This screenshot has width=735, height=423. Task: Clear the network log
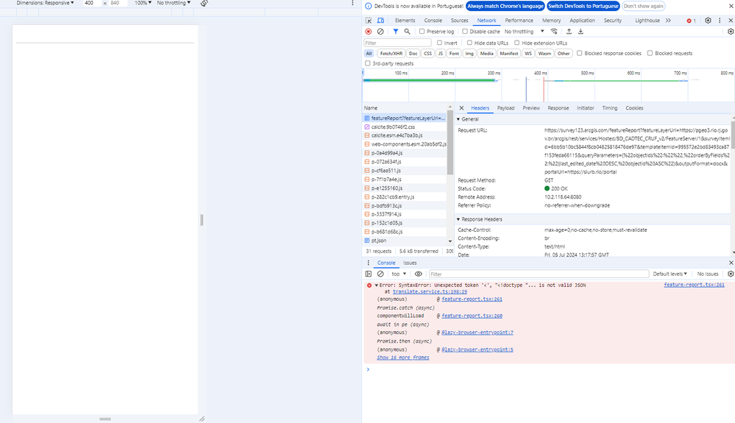pos(380,32)
